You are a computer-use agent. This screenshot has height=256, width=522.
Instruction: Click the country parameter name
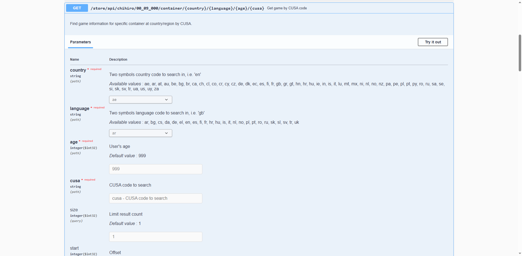click(78, 70)
